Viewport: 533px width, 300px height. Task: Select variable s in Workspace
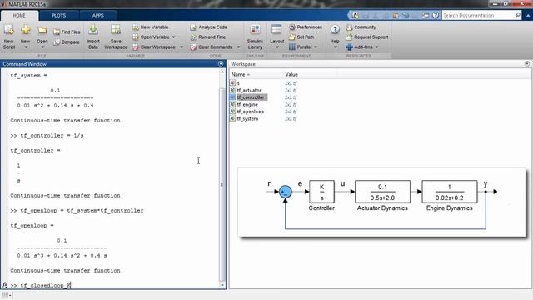coord(238,83)
